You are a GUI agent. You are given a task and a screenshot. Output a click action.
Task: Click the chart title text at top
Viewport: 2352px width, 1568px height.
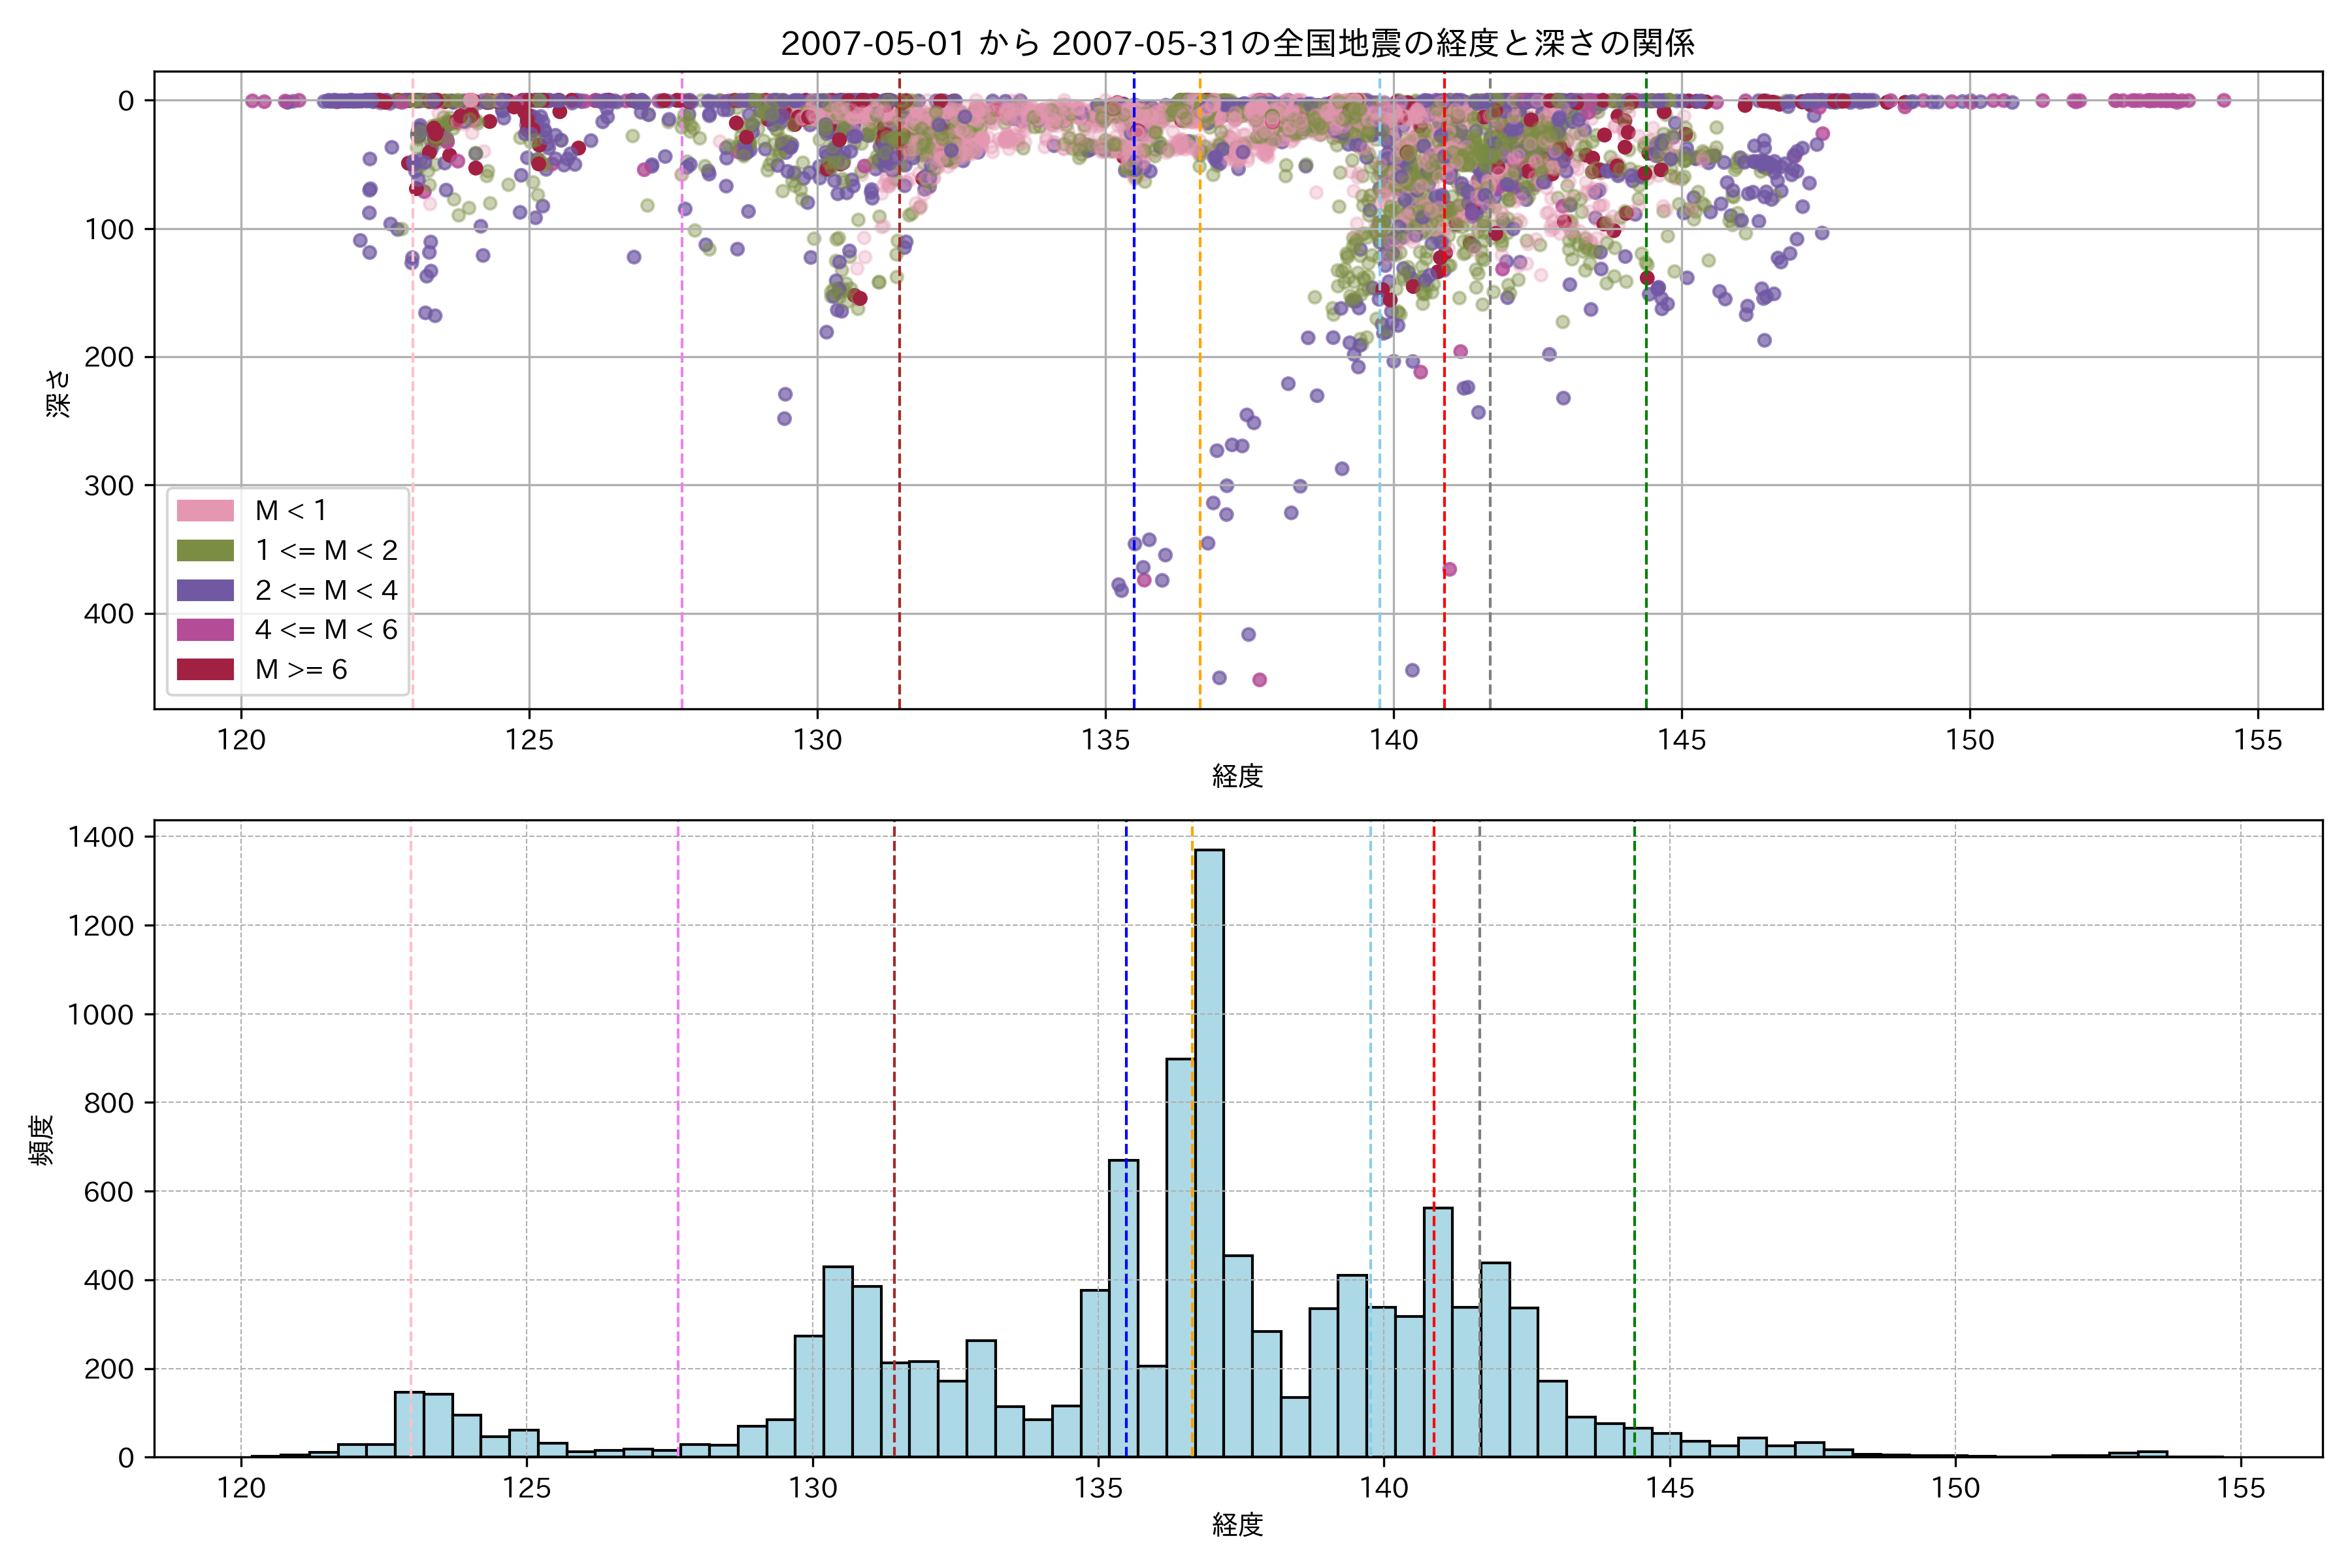pyautogui.click(x=1237, y=43)
